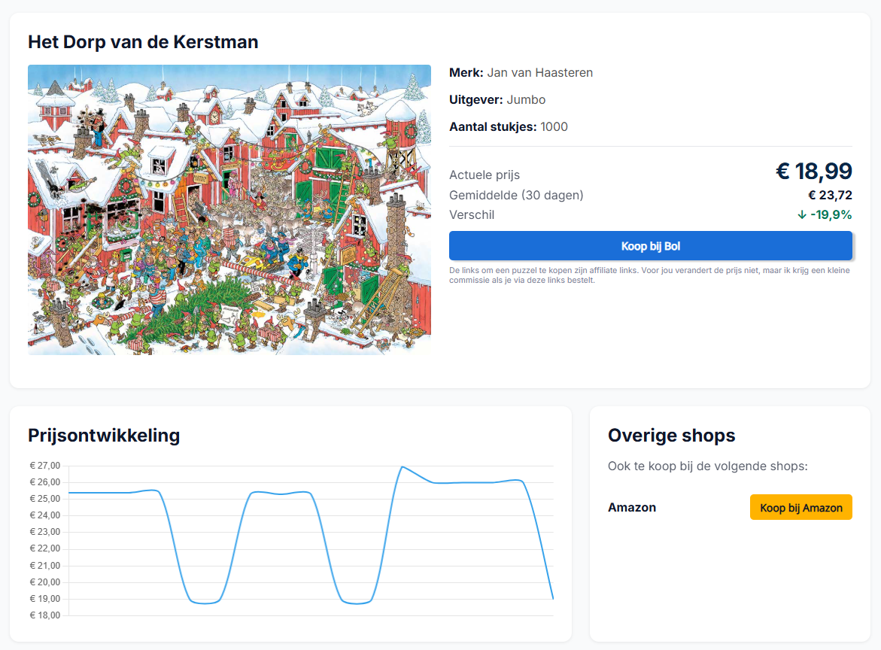Click the Amazon shop name

(x=631, y=508)
